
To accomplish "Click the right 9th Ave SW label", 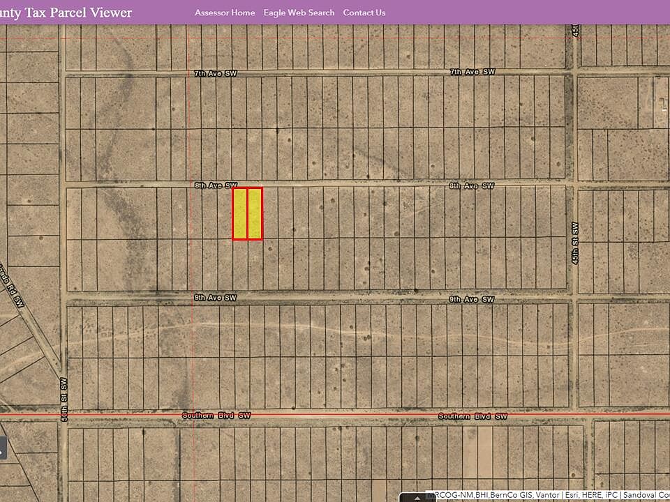I will tap(471, 300).
